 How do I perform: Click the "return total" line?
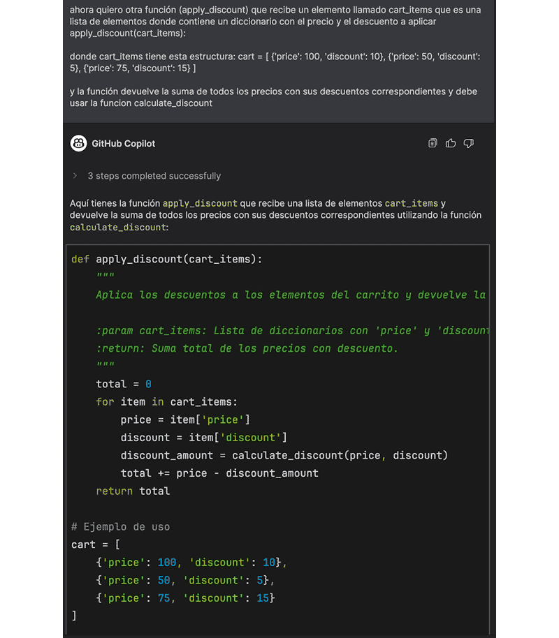133,491
